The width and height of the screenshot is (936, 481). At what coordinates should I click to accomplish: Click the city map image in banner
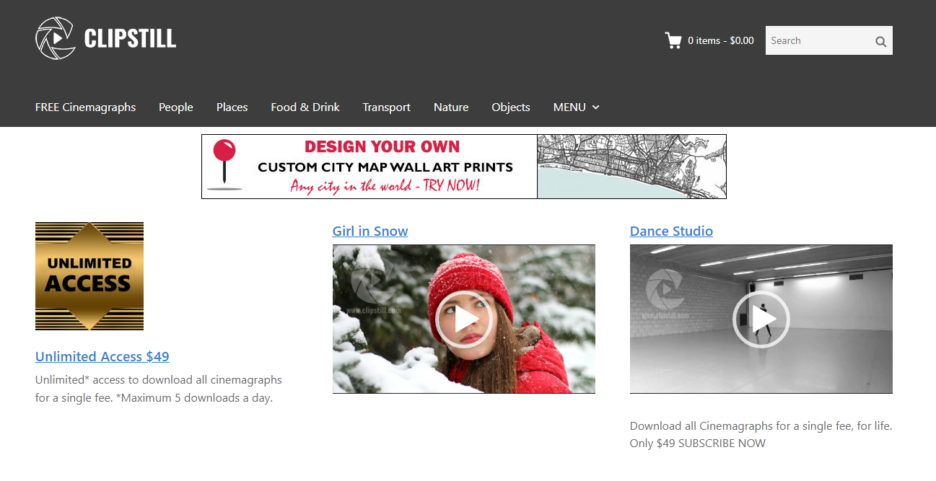coord(631,167)
